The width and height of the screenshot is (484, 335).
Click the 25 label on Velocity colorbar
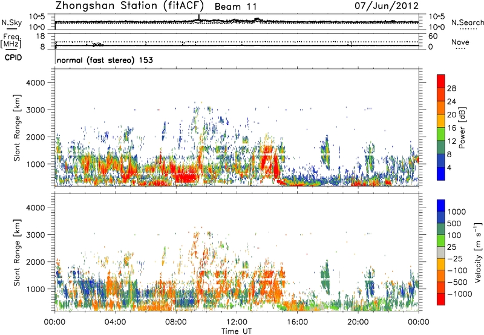451,247
